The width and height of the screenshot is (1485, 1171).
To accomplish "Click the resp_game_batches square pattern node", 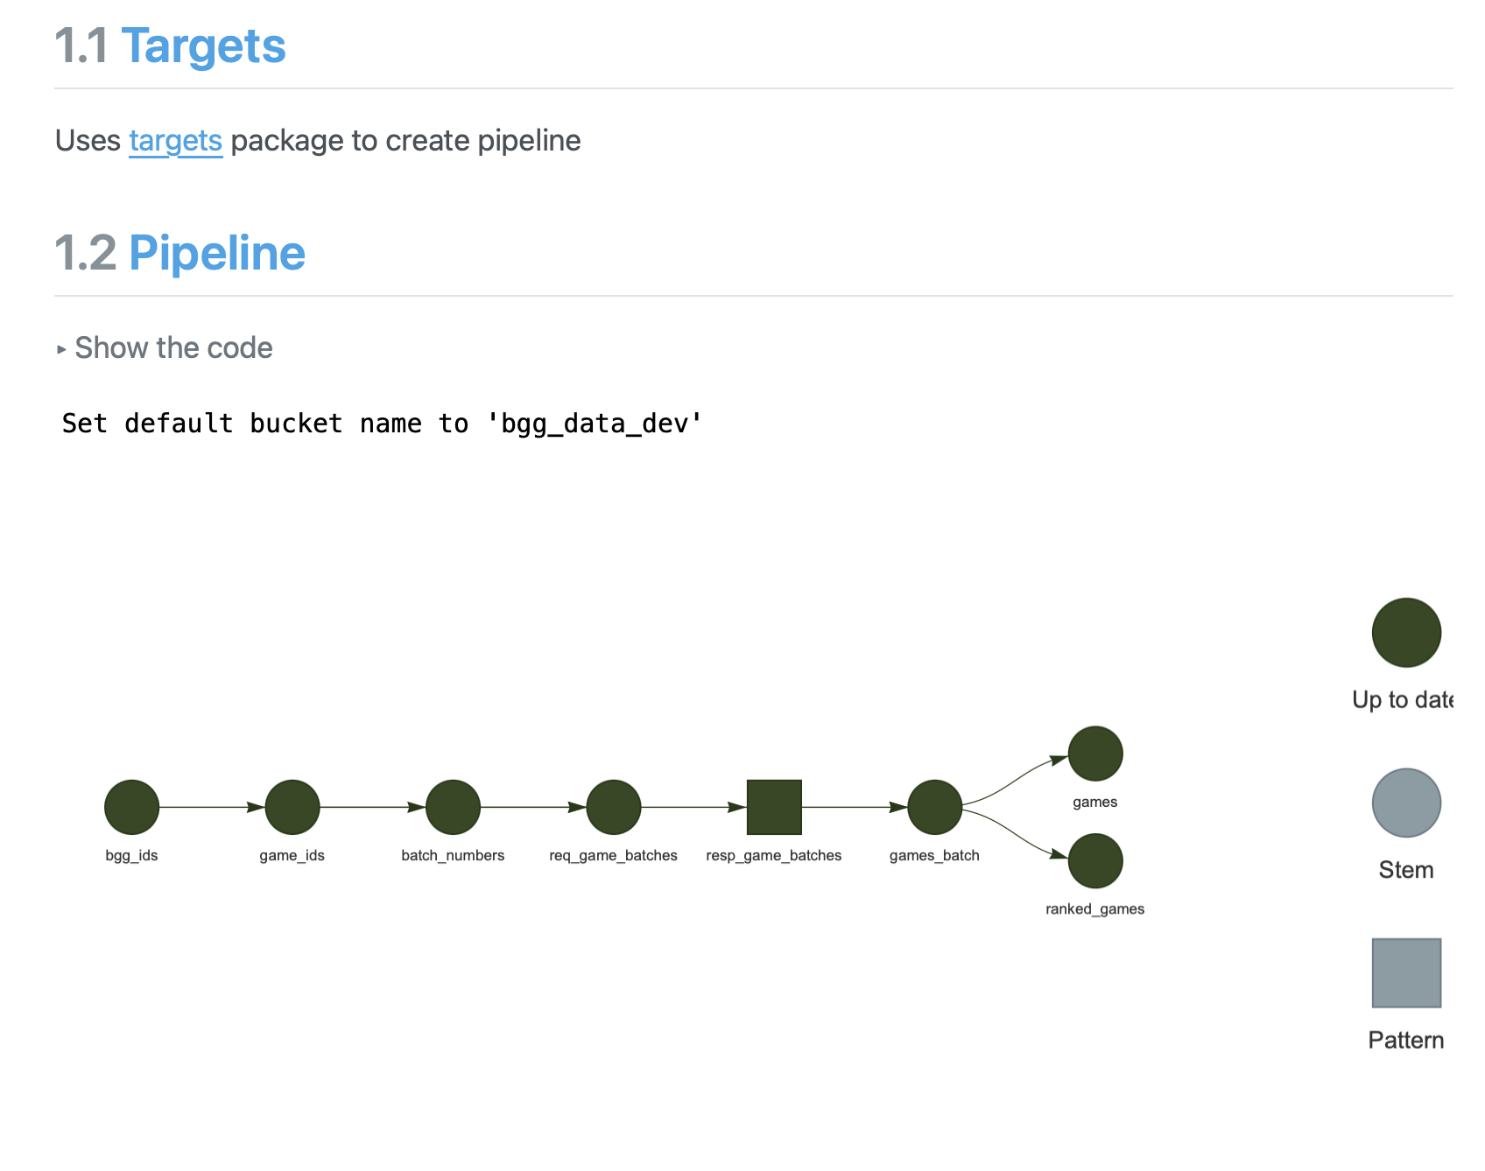I will pyautogui.click(x=774, y=807).
